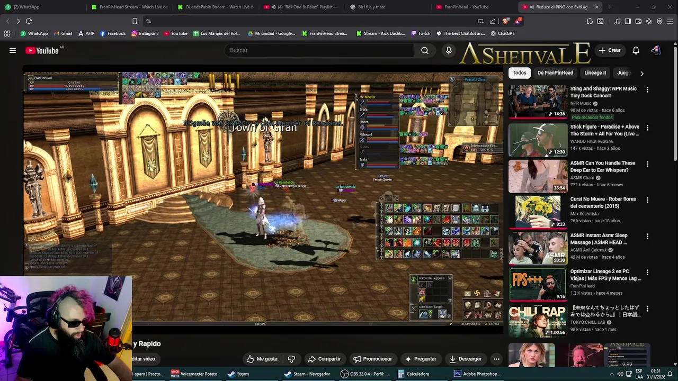
Task: Open system volume icon in tray
Action: tap(620, 374)
